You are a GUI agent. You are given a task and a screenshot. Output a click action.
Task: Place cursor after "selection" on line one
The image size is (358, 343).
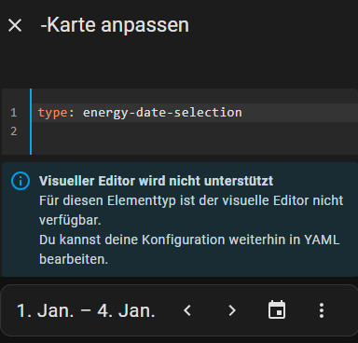click(242, 113)
